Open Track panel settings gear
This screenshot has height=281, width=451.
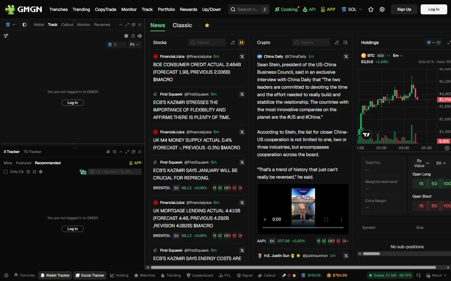(x=126, y=36)
